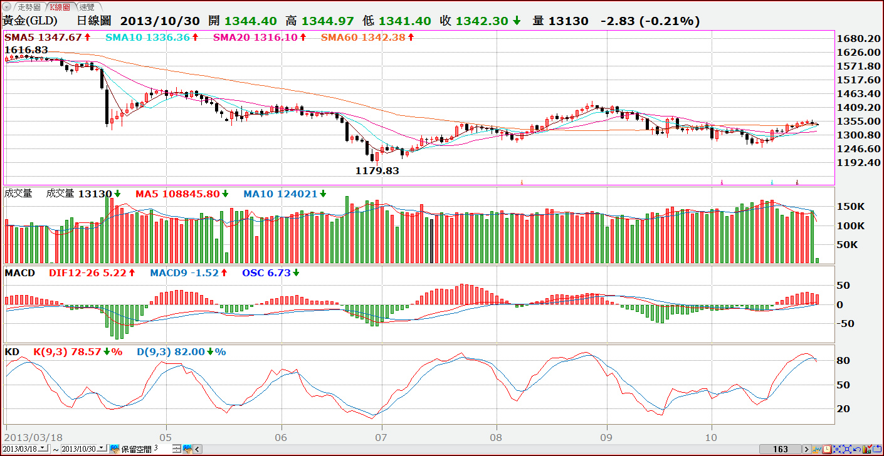Click the 1616.83 high price annotation
884x456 pixels.
pos(26,49)
